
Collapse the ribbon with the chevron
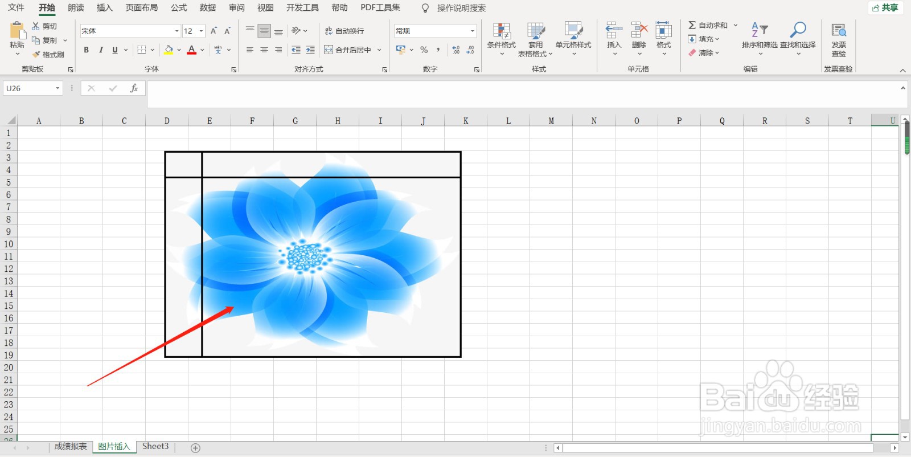(902, 70)
